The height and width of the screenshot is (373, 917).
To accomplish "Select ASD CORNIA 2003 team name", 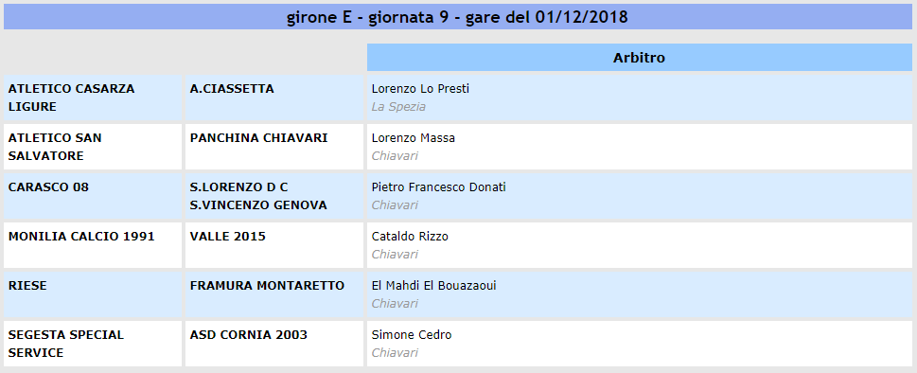I will tap(249, 334).
